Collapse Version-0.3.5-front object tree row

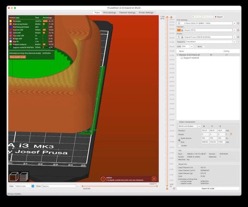(178, 55)
